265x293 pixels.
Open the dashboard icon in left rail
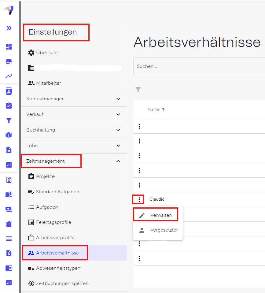pyautogui.click(x=9, y=47)
